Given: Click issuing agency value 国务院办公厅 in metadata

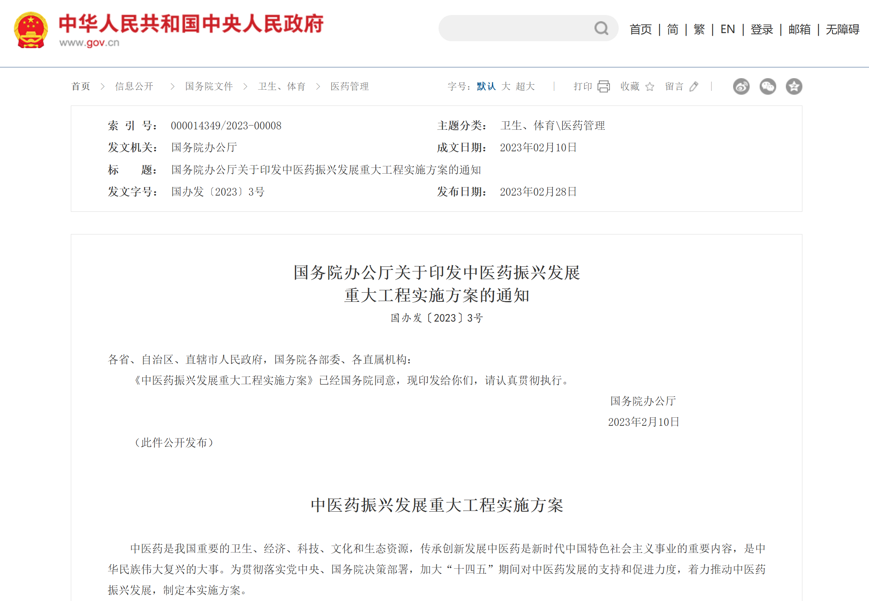Looking at the screenshot, I should click(x=204, y=147).
